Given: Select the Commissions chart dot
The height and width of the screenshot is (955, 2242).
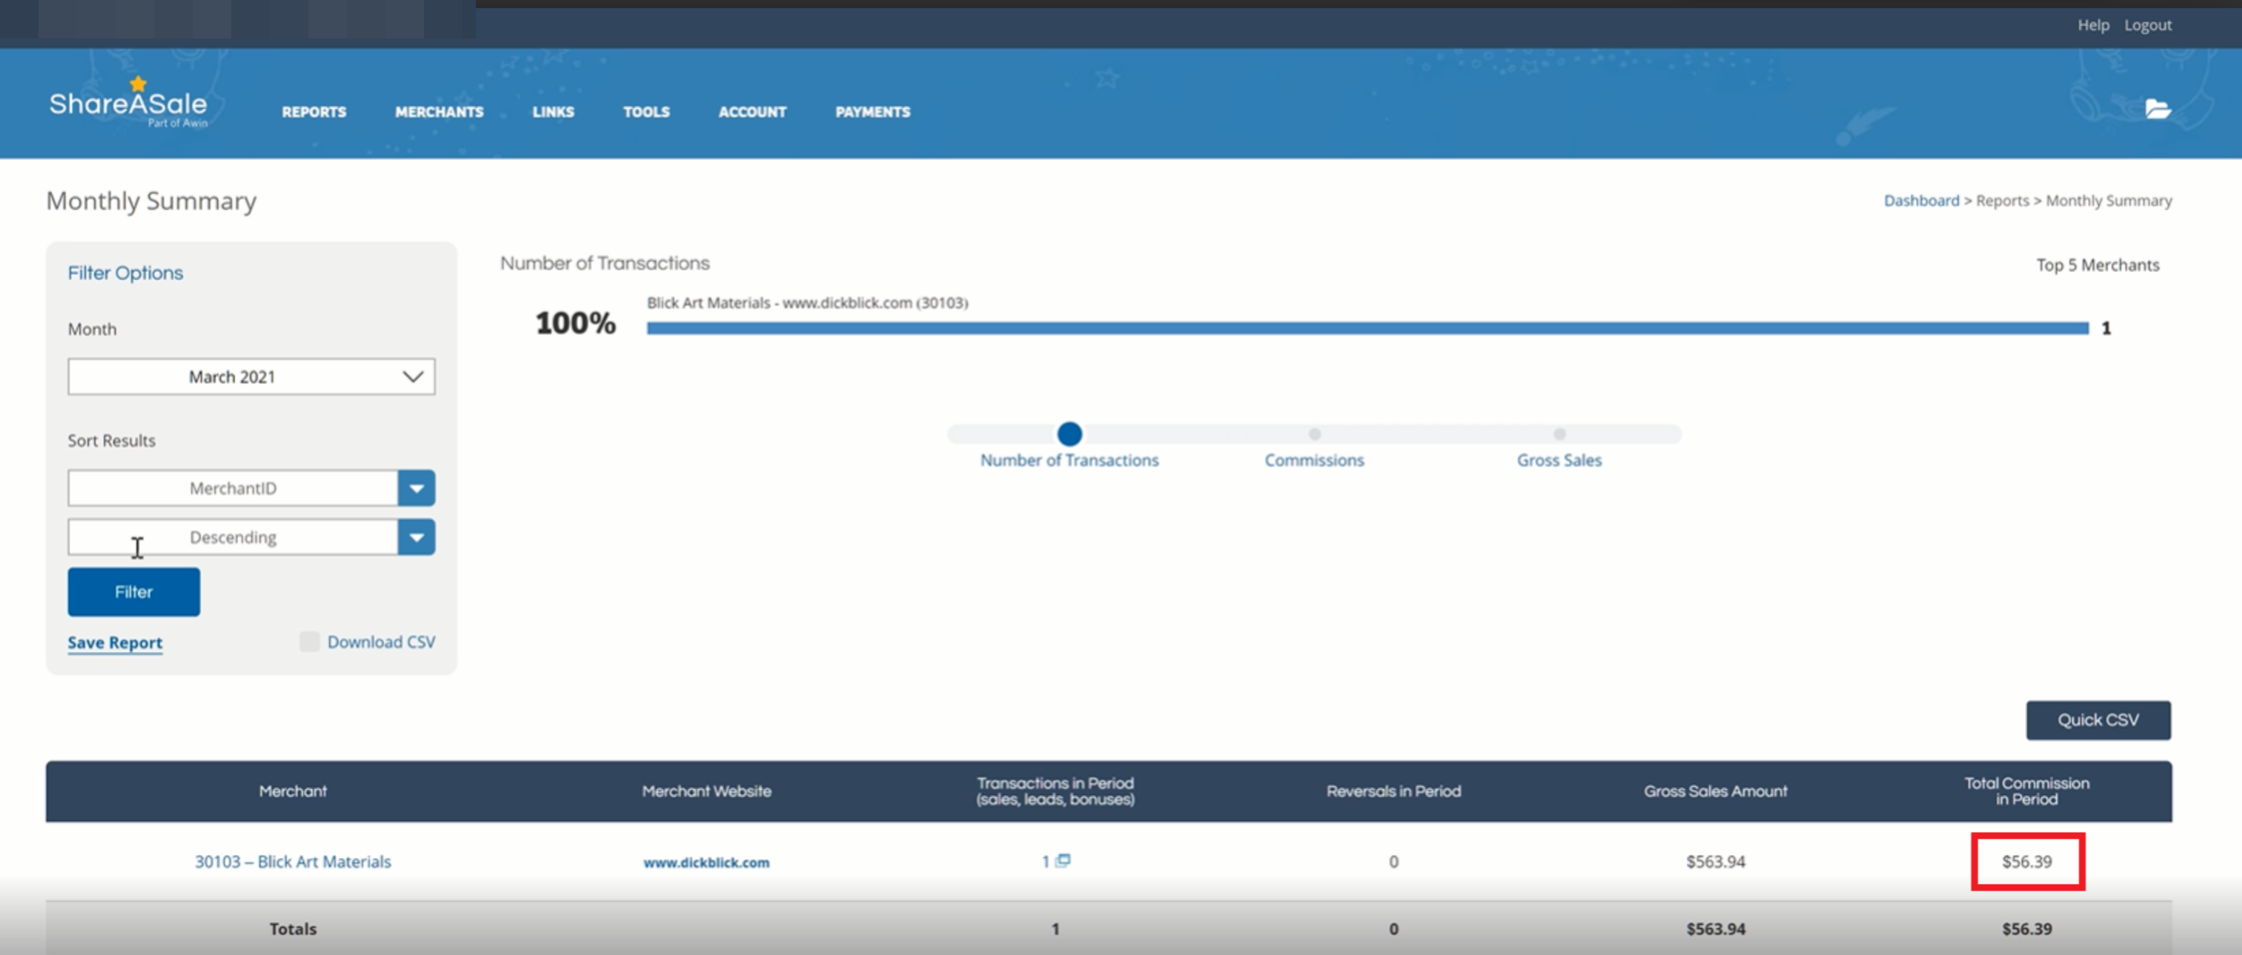Looking at the screenshot, I should click(x=1314, y=433).
